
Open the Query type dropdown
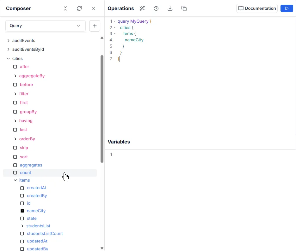pyautogui.click(x=45, y=26)
